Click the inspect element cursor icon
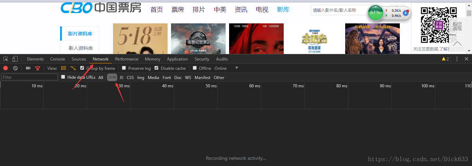 click(6, 59)
